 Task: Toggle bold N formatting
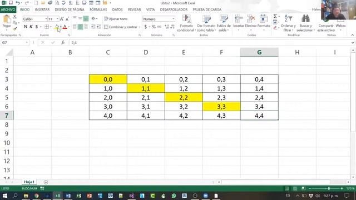click(26, 27)
